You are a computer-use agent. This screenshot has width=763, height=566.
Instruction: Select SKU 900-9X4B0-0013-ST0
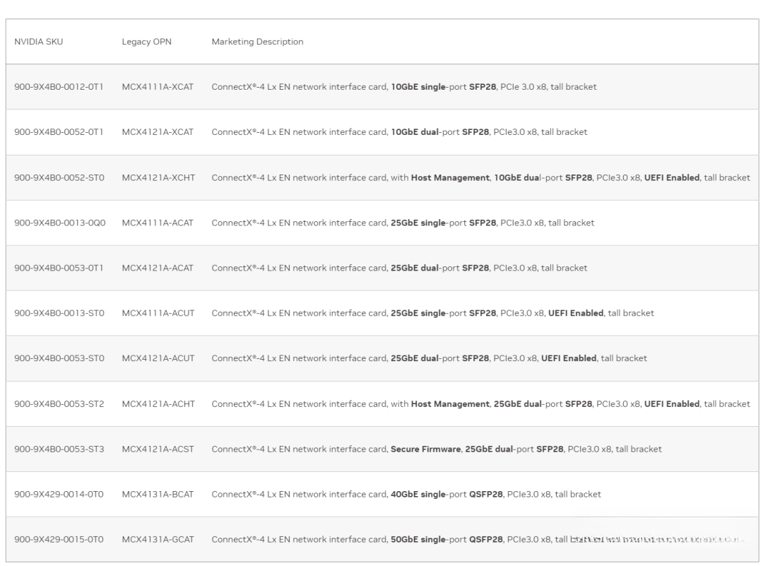(x=59, y=314)
